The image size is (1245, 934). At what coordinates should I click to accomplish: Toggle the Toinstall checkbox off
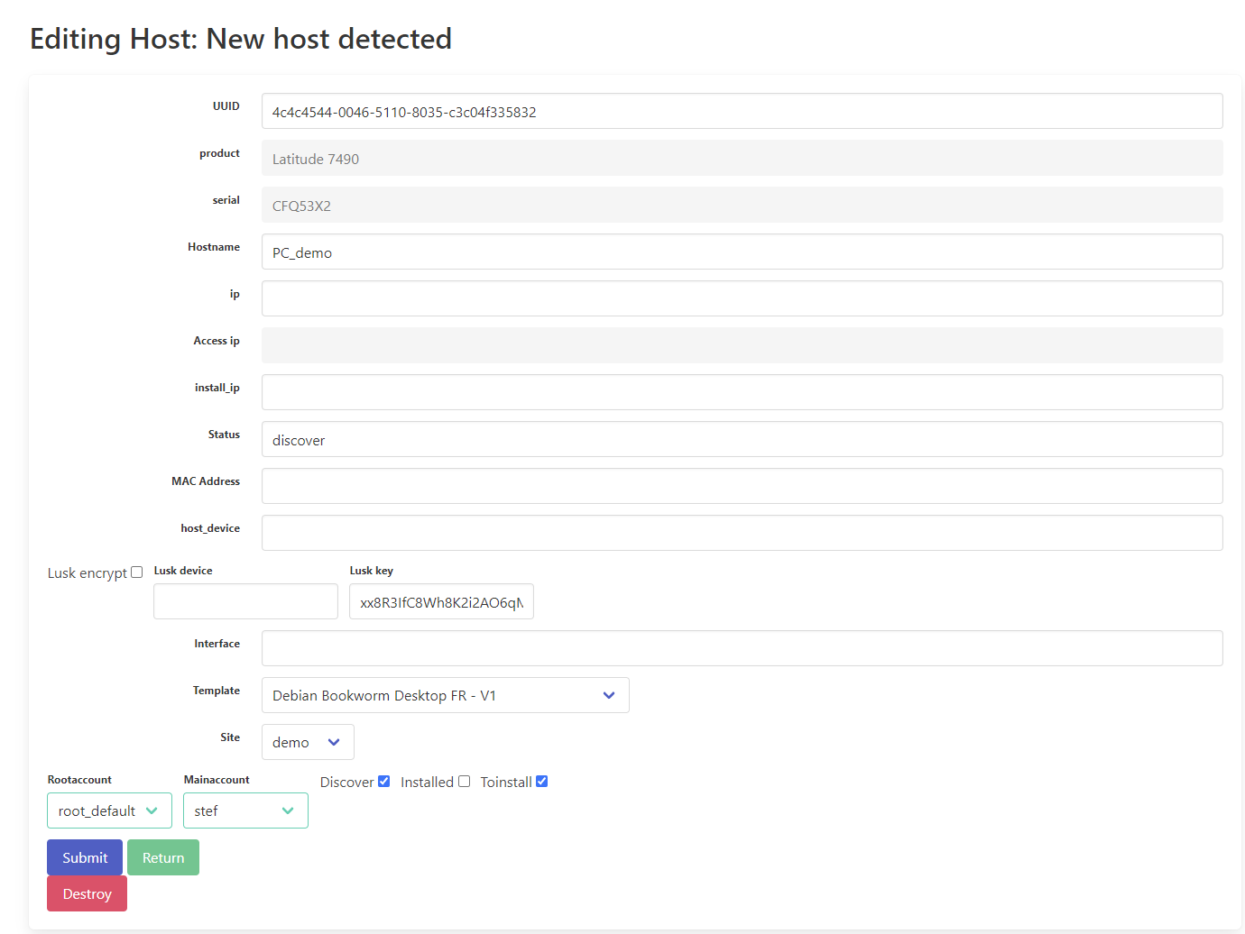[541, 782]
